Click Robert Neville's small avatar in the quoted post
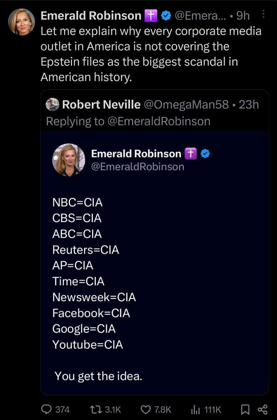This screenshot has height=420, width=277. [52, 104]
